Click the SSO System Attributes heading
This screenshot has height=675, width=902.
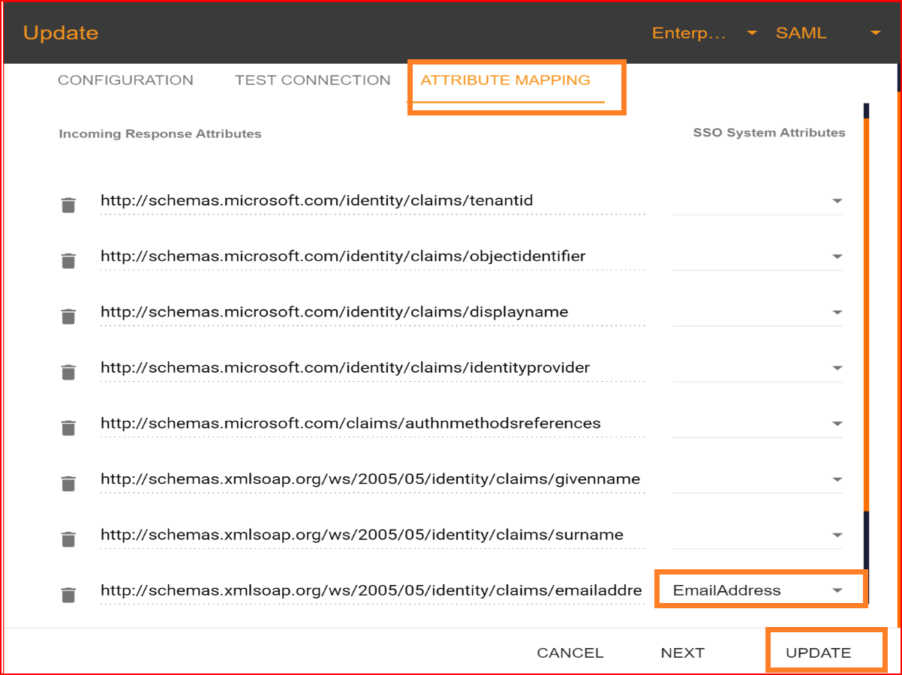click(769, 133)
